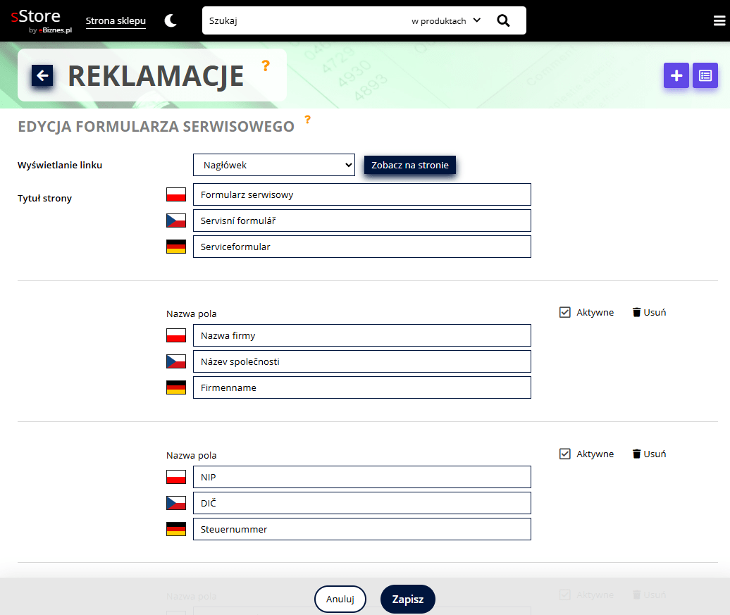Viewport: 730px width, 615px height.
Task: Click help icon next to Edycja formularza serwisowego
Action: (x=307, y=119)
